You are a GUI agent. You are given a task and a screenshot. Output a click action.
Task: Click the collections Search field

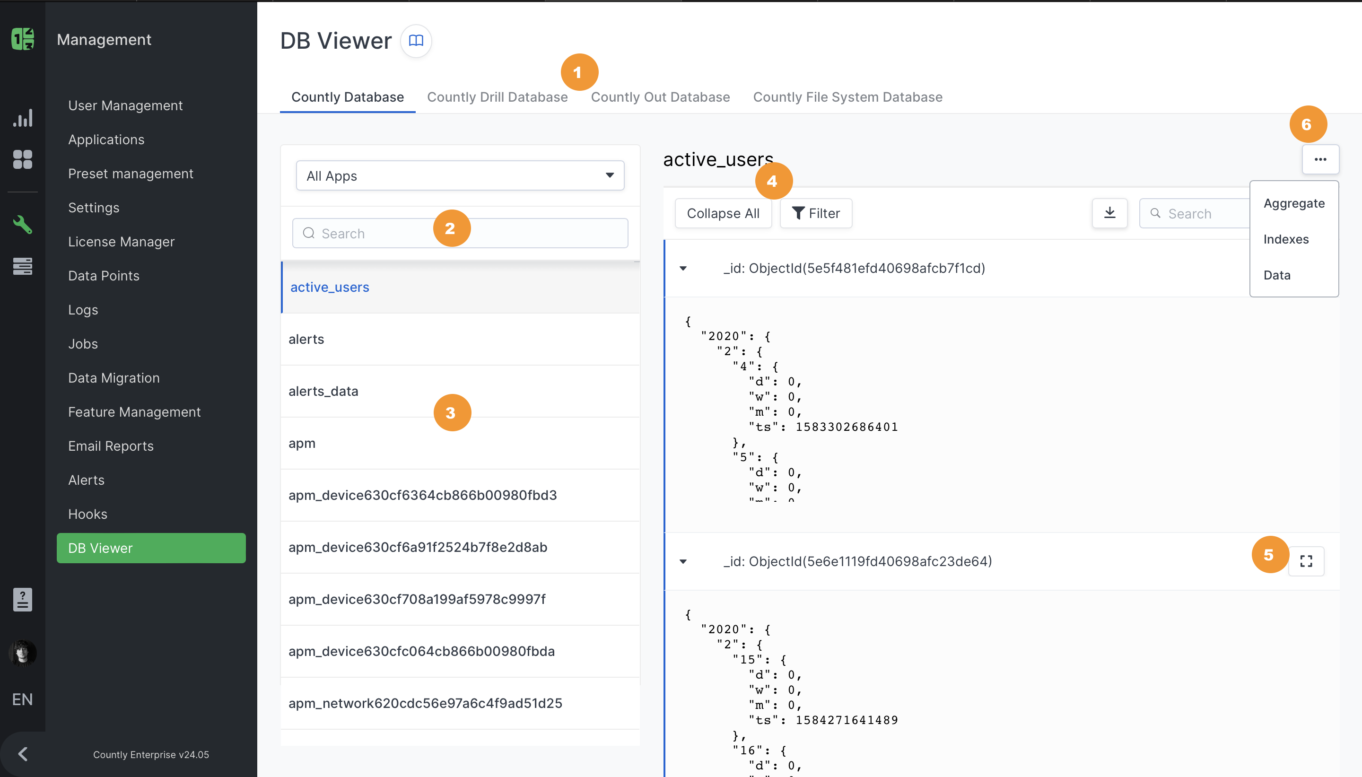click(x=460, y=233)
